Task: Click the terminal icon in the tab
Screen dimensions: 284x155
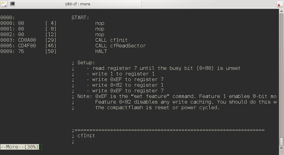Action: click(12, 4)
